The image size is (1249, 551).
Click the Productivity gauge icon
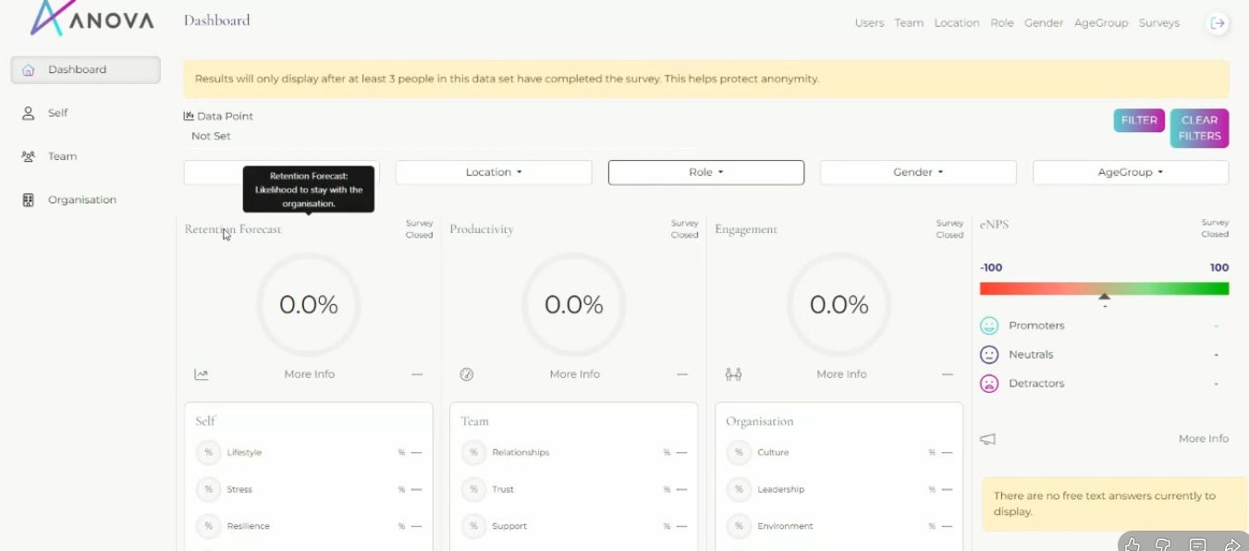click(x=467, y=374)
